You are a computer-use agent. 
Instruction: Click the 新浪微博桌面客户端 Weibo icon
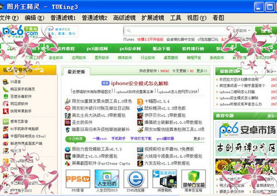[6, 144]
